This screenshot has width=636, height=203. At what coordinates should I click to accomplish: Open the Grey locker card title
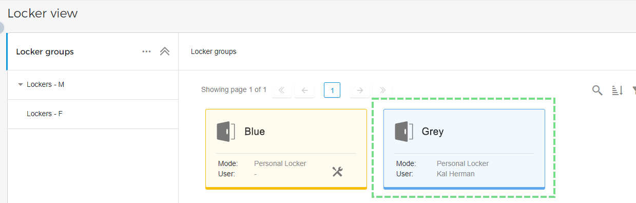click(x=433, y=132)
